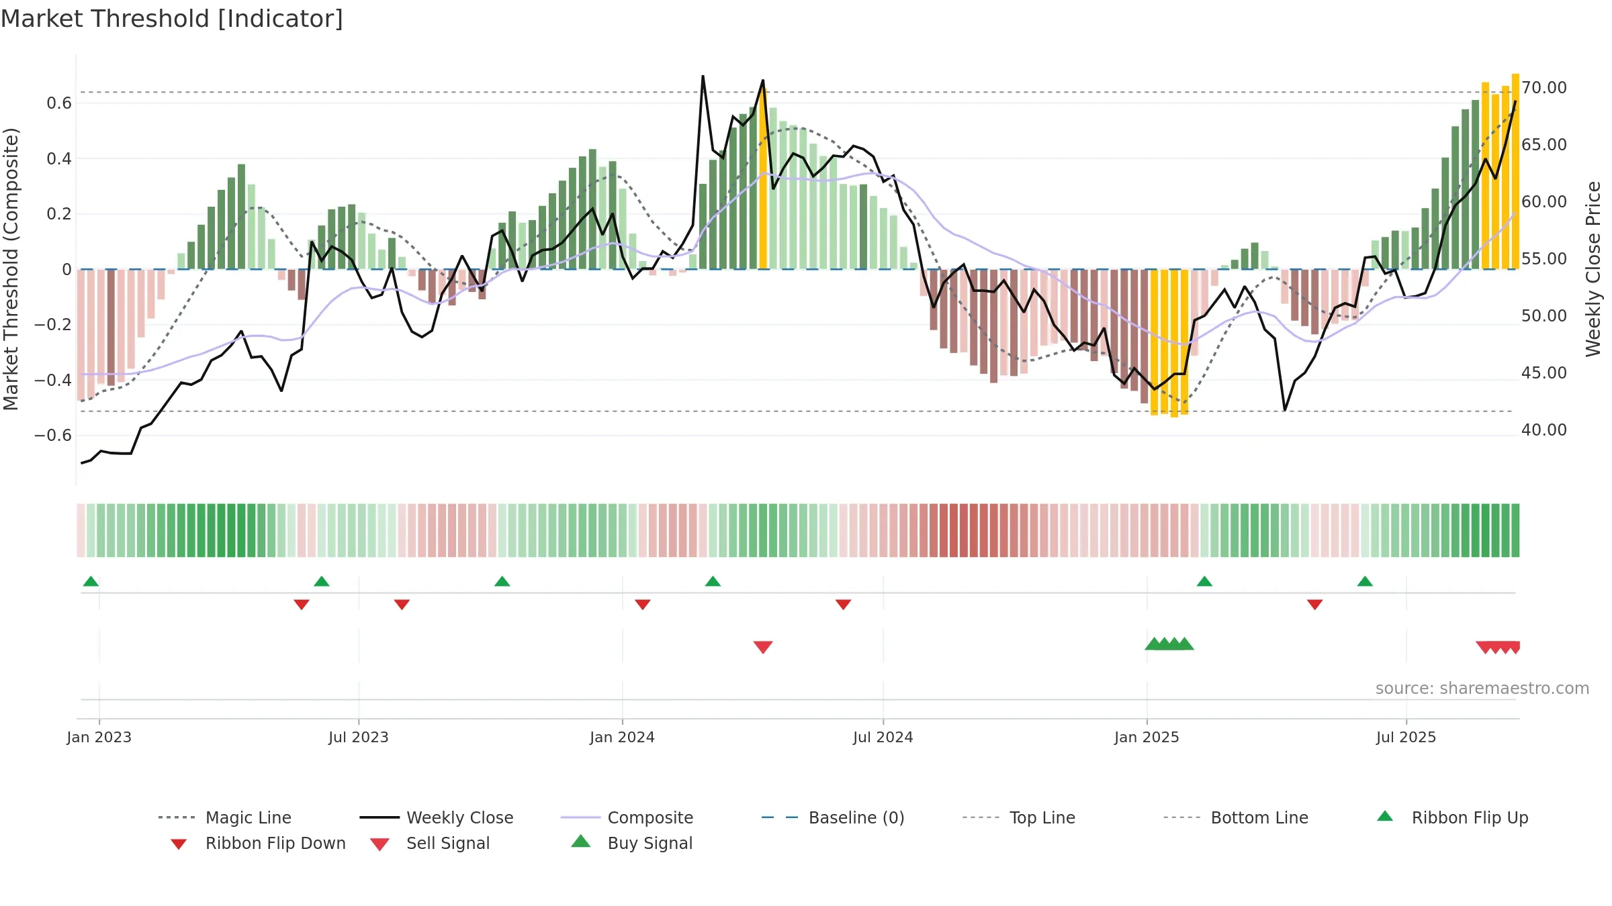The image size is (1612, 906).
Task: Toggle the Buy Signal legend entry
Action: 631,843
